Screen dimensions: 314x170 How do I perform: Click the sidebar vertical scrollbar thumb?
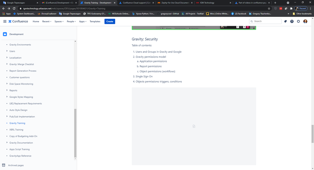coord(75,133)
